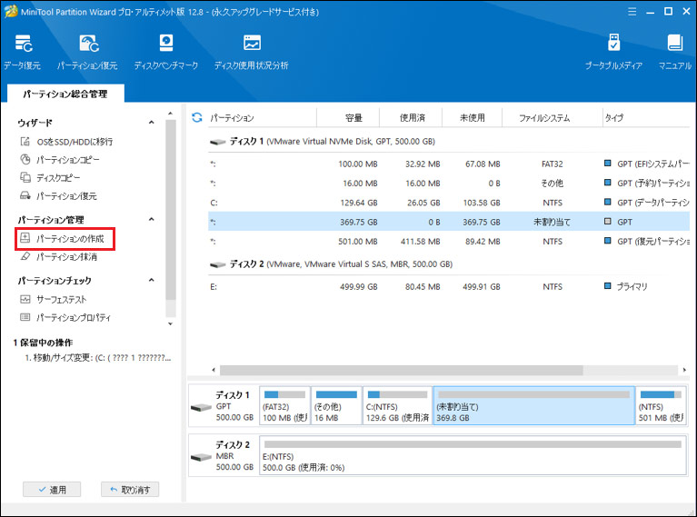This screenshot has width=697, height=517.
Task: Run サーフェステスト from the sidebar
Action: tap(54, 300)
